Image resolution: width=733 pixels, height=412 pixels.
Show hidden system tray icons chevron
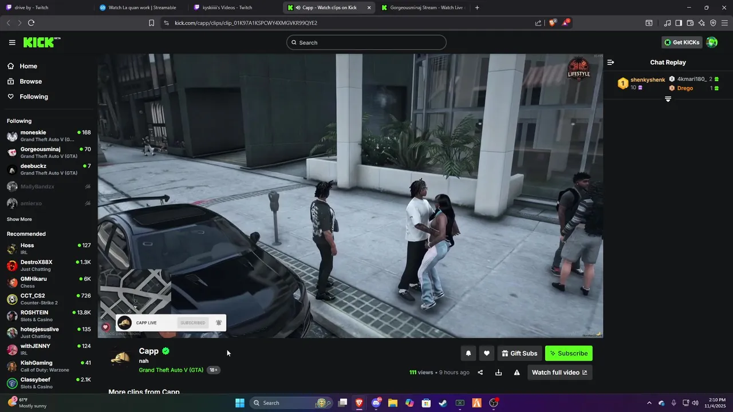pos(649,403)
